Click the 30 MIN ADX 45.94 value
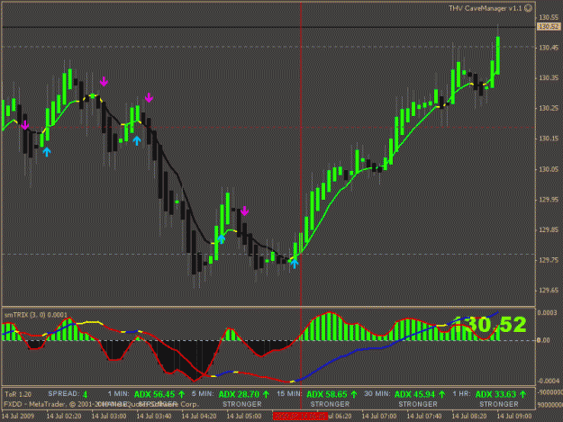 point(414,394)
